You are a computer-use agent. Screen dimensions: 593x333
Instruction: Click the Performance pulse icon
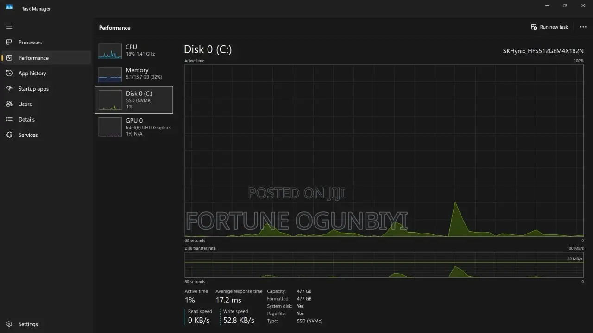tap(9, 58)
